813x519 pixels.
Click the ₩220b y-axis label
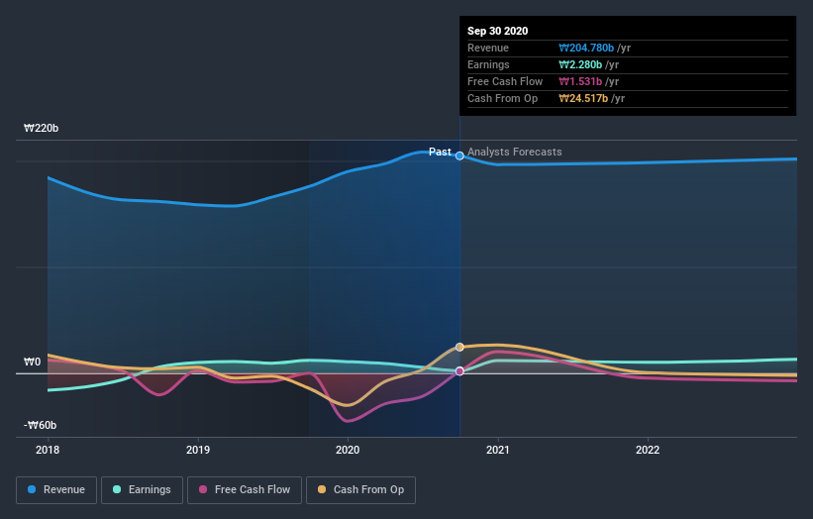point(41,128)
